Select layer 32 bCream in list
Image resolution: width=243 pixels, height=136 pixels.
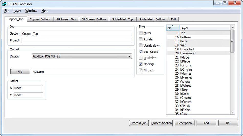tap(198, 101)
